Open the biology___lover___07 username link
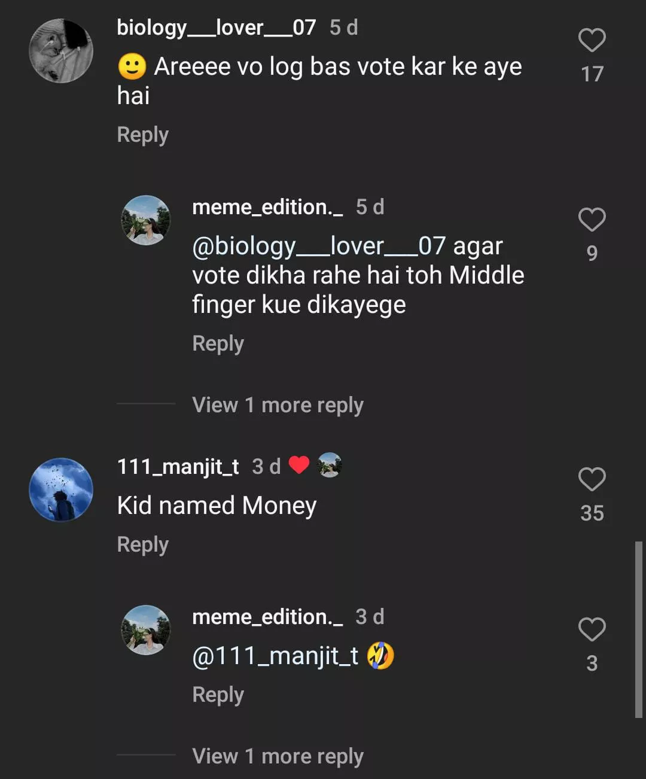 point(216,28)
